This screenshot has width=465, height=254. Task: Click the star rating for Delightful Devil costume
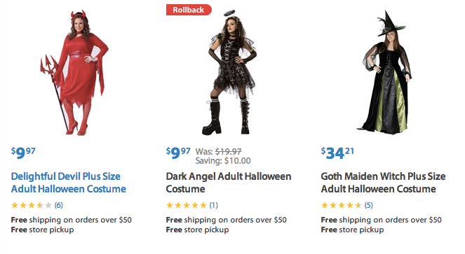coord(32,205)
